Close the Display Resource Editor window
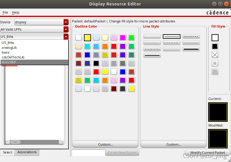Image resolution: width=231 pixels, height=162 pixels. click(x=226, y=4)
